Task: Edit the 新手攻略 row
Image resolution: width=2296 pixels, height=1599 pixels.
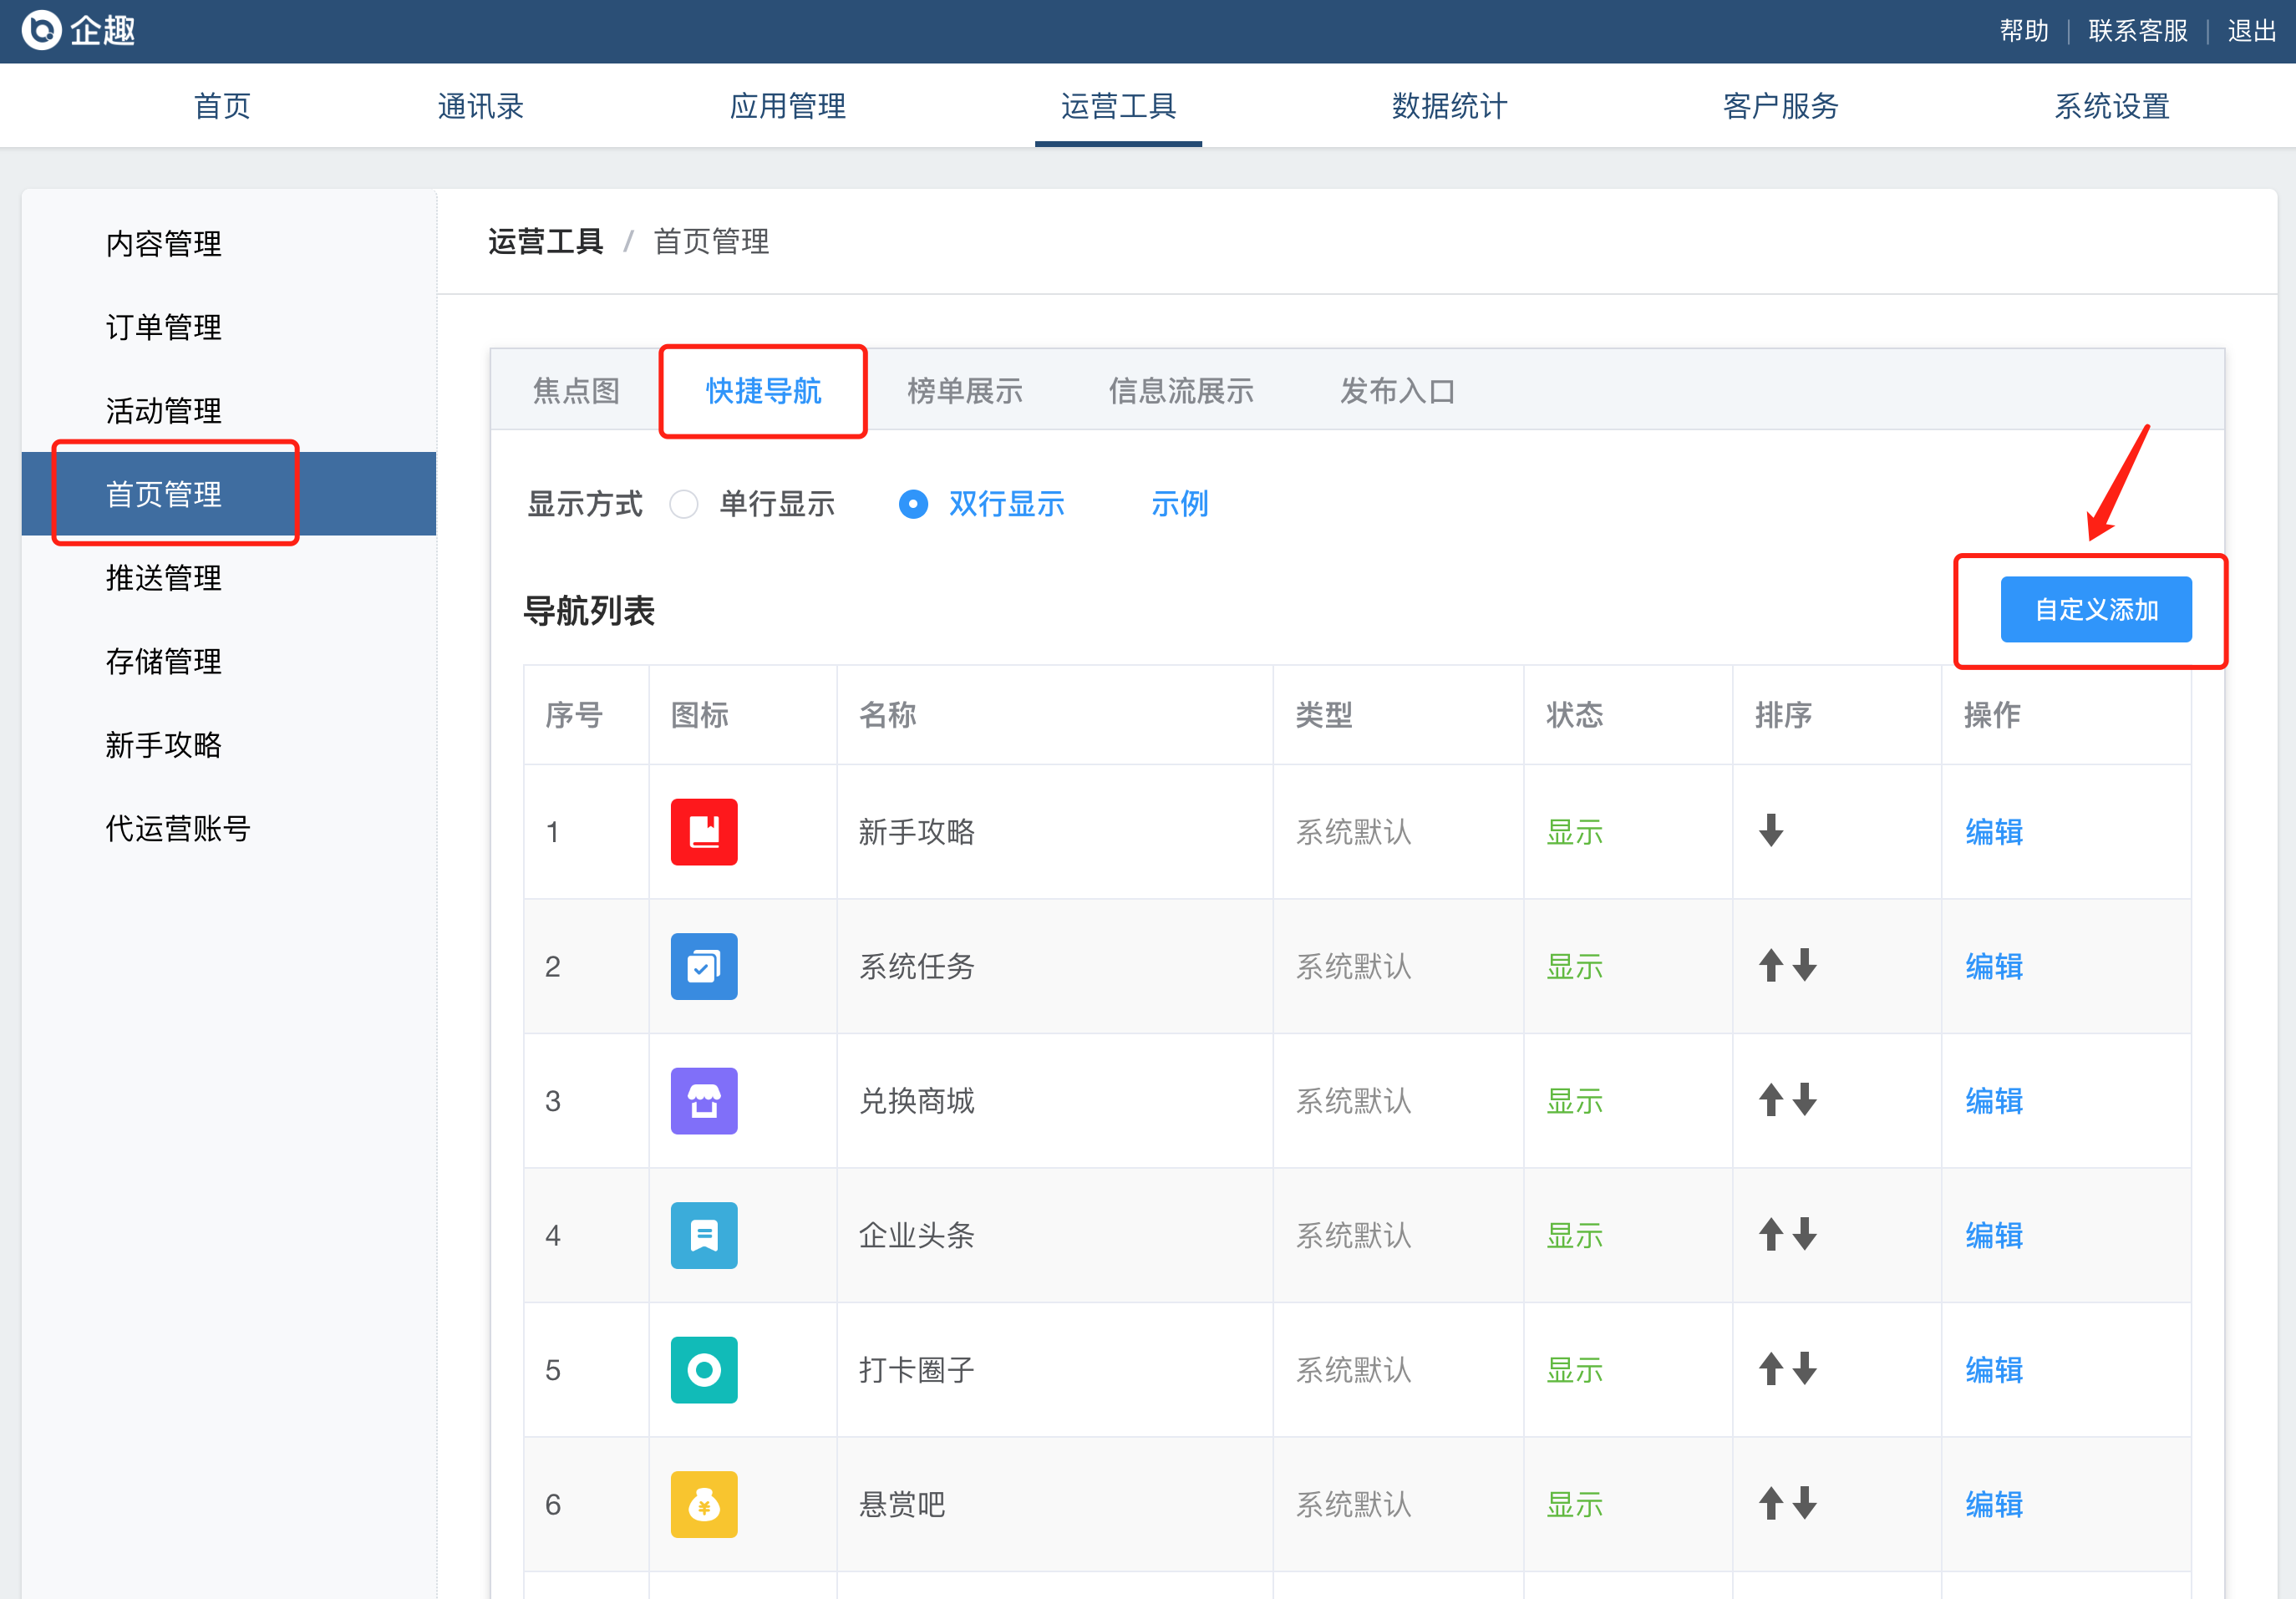Action: 1994,832
